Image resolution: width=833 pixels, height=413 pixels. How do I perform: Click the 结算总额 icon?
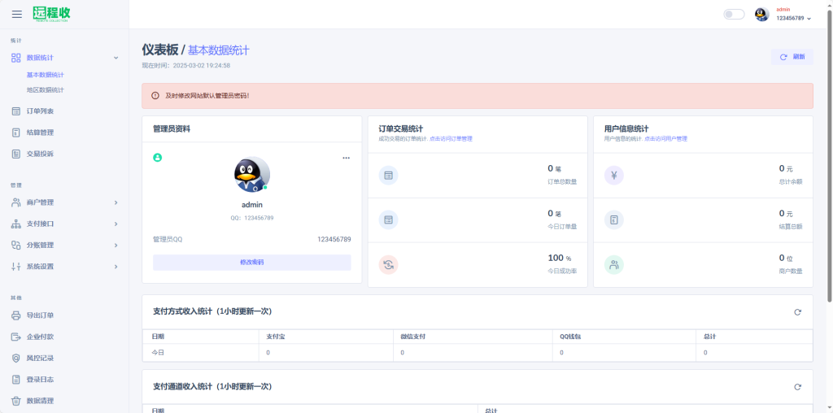[x=614, y=220]
